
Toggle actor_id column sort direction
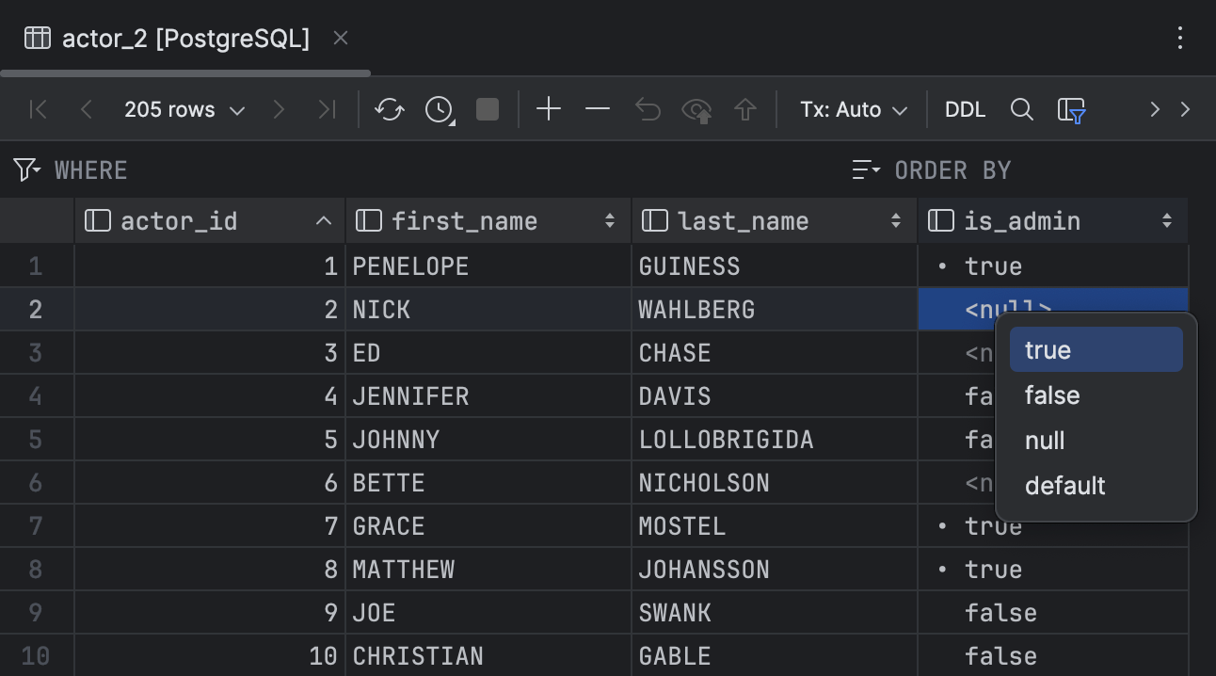(323, 220)
